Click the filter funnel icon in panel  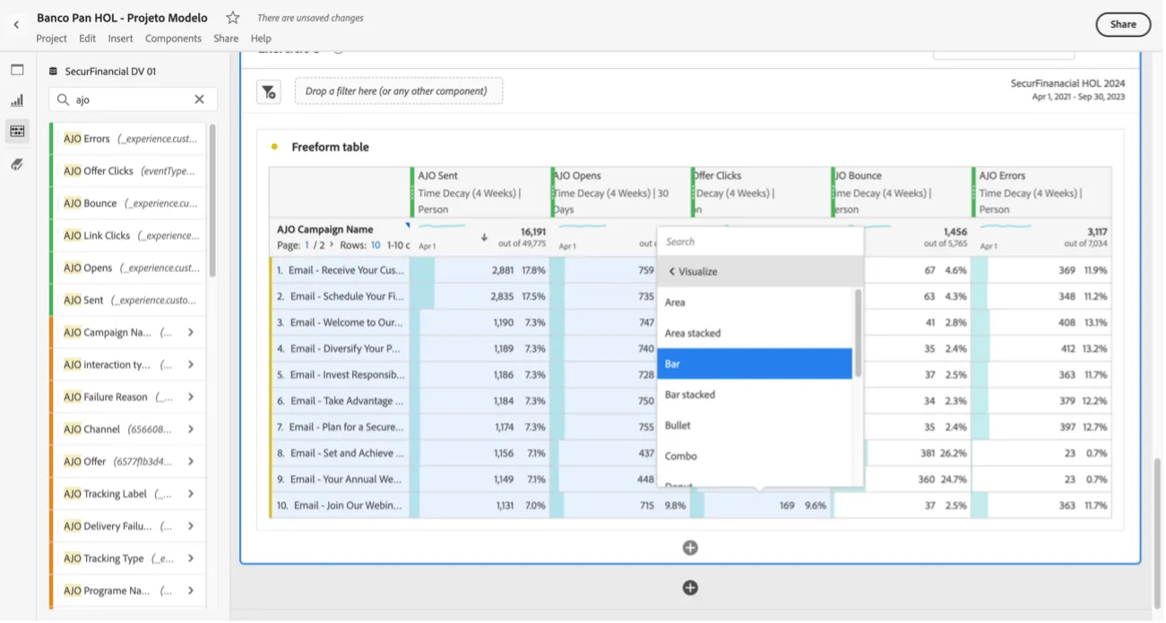pos(269,91)
